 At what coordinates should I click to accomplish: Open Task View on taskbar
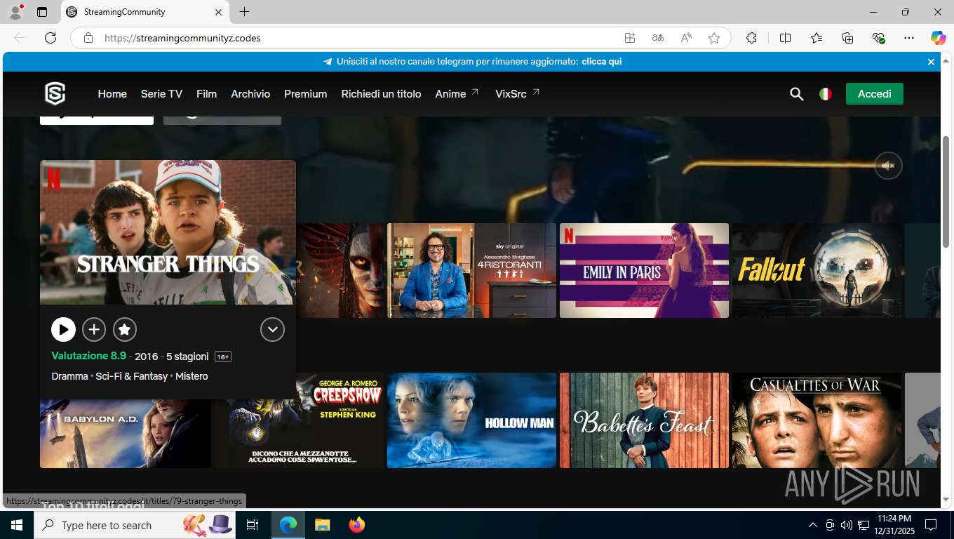coord(253,525)
